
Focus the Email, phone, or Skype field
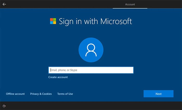point(91,70)
